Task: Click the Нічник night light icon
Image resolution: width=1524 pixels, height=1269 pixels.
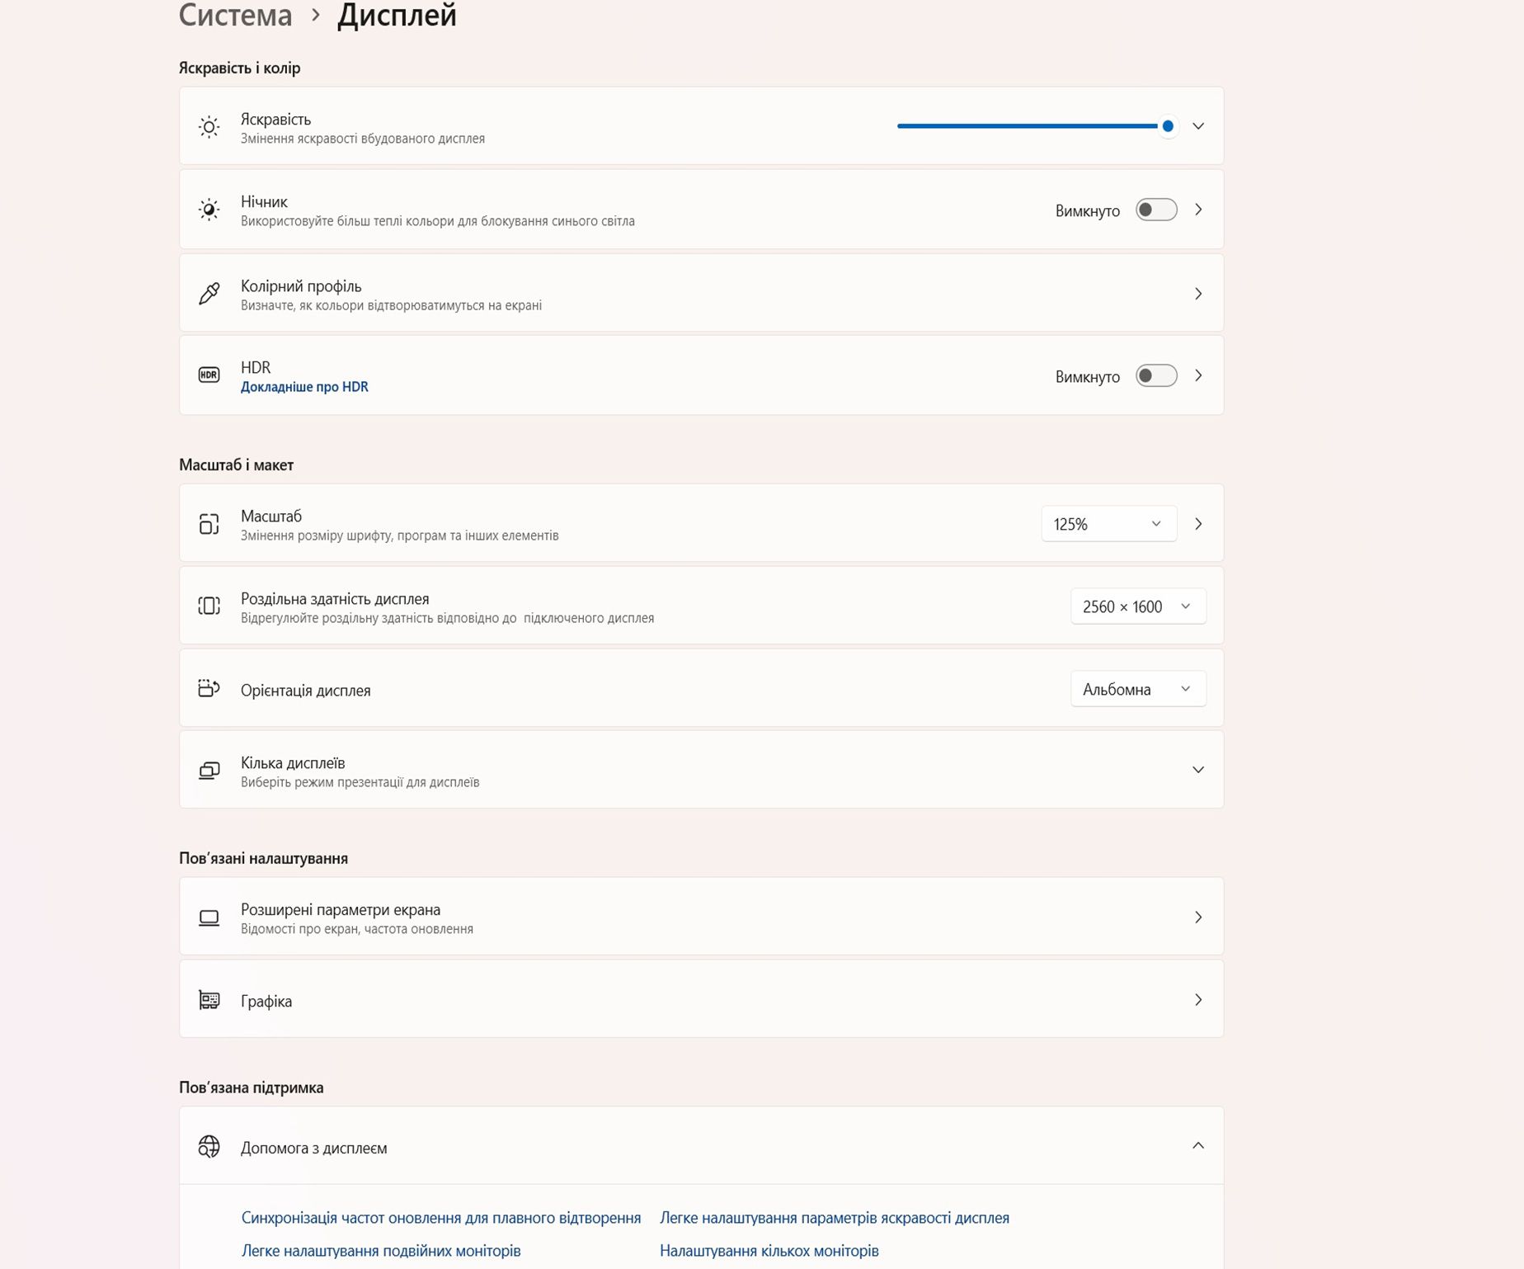Action: [209, 210]
